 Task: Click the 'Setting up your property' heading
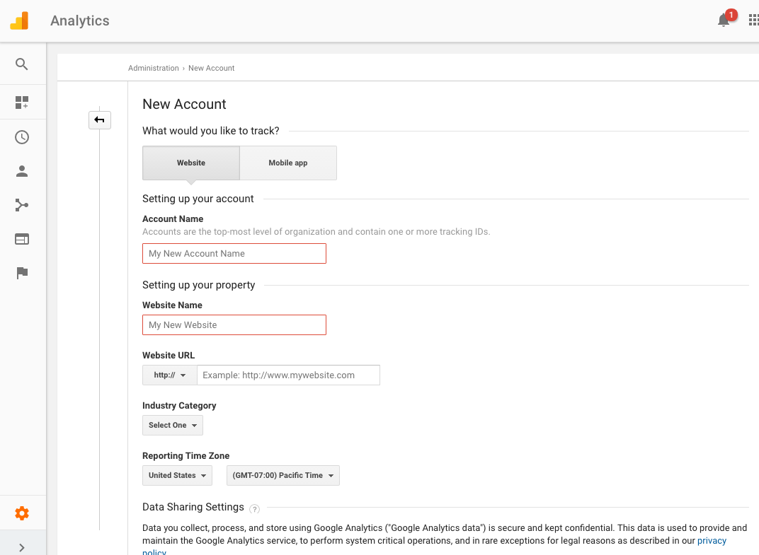point(198,285)
